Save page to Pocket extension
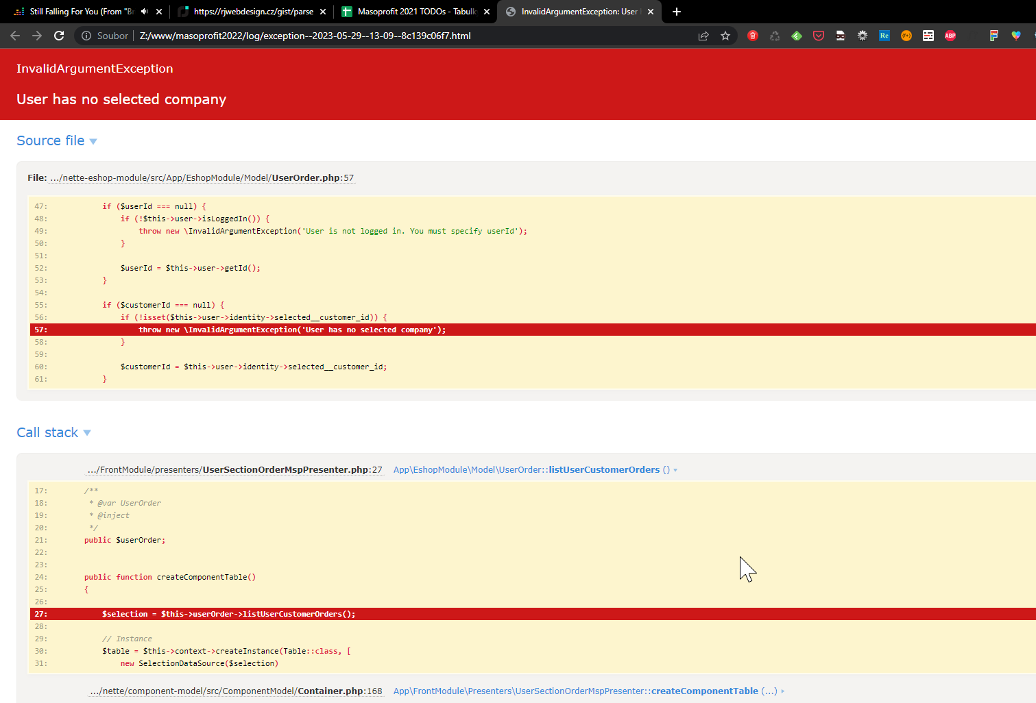Viewport: 1036px width, 703px height. (819, 36)
